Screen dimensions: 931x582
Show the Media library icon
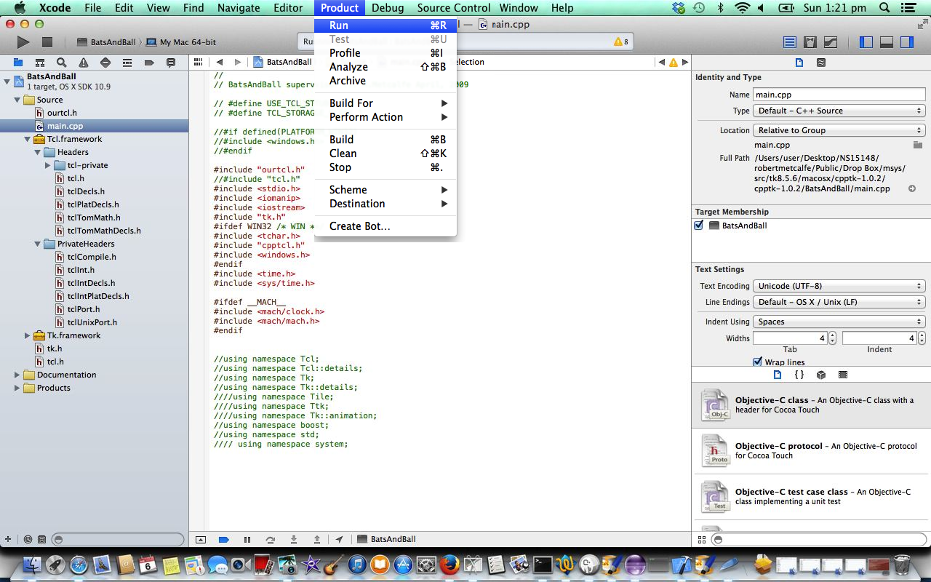[x=843, y=375]
